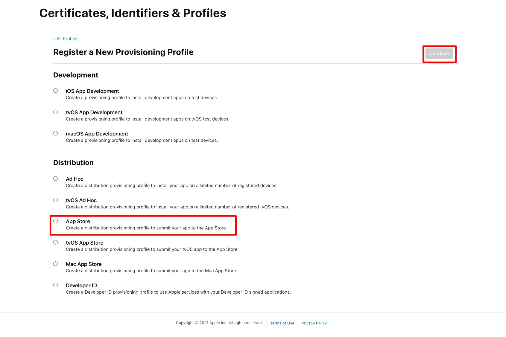This screenshot has width=506, height=337.
Task: Click the Ad Hoc label text
Action: tap(75, 179)
